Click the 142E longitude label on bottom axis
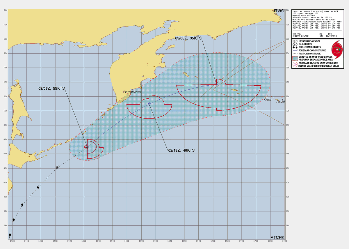The height and width of the screenshot is (249, 349). (12, 241)
